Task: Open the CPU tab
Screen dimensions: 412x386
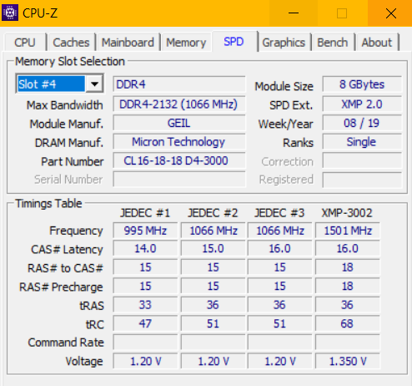Action: pyautogui.click(x=25, y=43)
